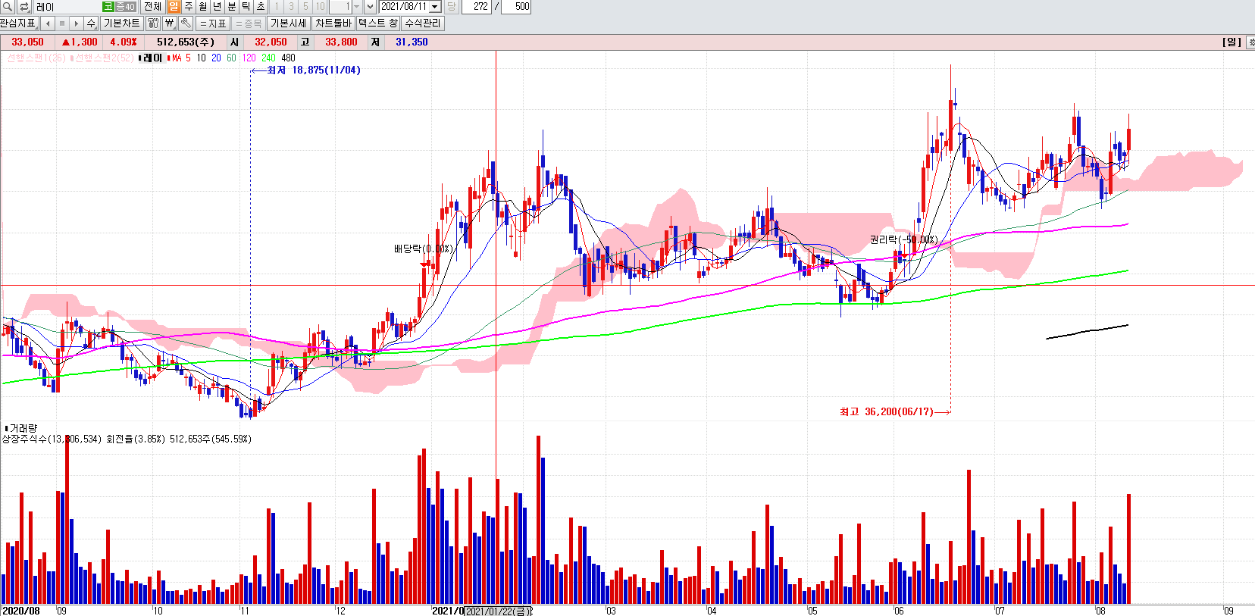The height and width of the screenshot is (616, 1255).
Task: Open the 텍스트 창 text window
Action: click(x=378, y=23)
